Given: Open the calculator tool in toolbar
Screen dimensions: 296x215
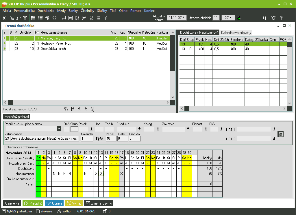Looking at the screenshot, I should [x=99, y=18].
